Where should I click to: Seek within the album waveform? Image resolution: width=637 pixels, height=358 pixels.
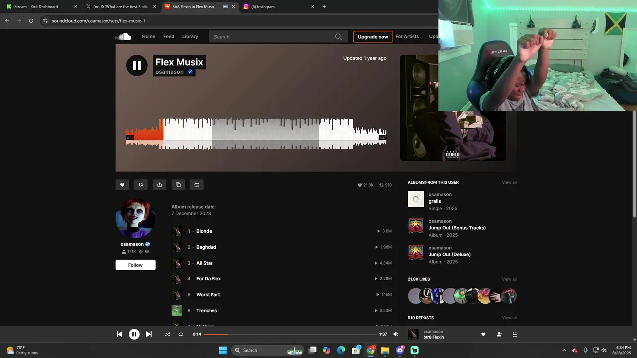256,134
